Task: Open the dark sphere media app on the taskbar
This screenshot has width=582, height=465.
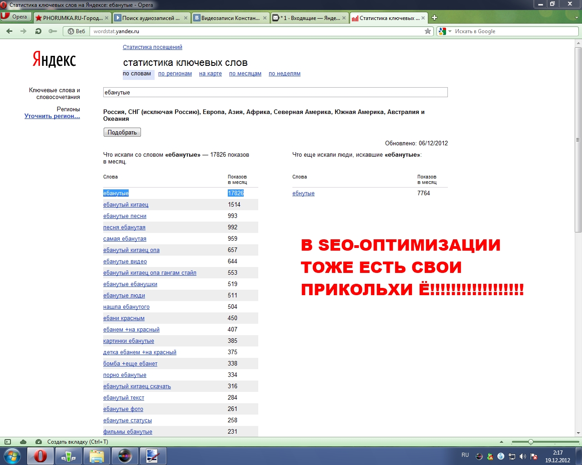Action: click(125, 456)
